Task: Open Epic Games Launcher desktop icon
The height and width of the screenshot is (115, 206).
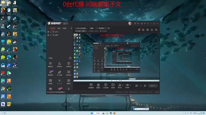Action: pyautogui.click(x=3, y=19)
